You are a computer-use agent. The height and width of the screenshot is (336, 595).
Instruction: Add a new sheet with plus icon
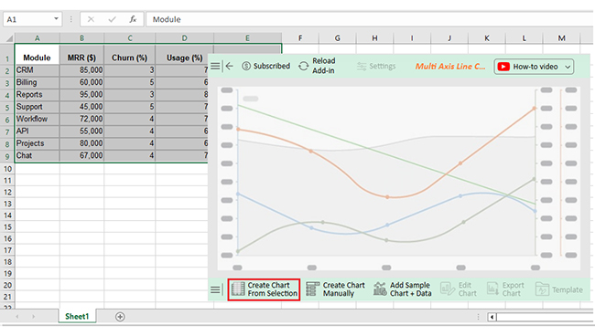pyautogui.click(x=120, y=317)
